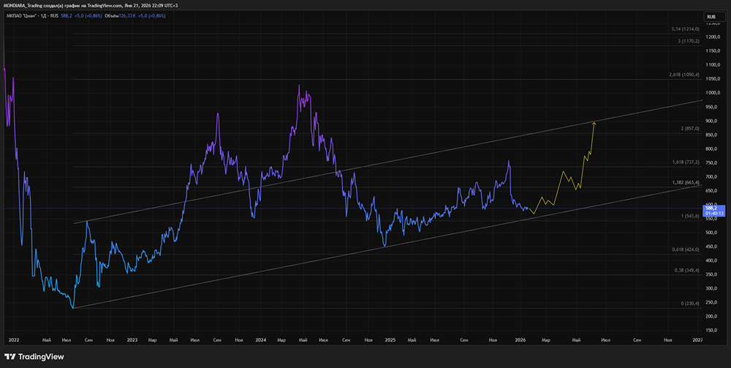The width and height of the screenshot is (731, 368).
Task: Click the TradingView logo
Action: [34, 357]
